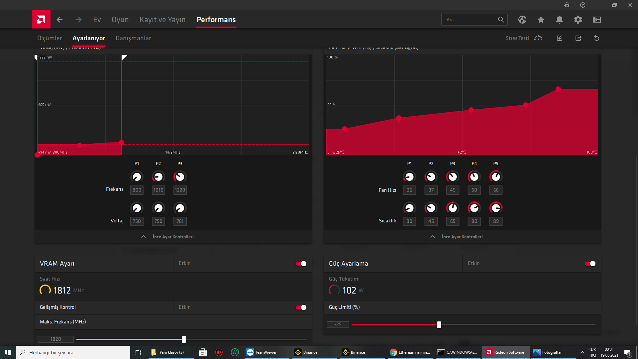Screen dimensions: 638x359
Task: Open the Kayıt ve Yayın menu
Action: (162, 20)
